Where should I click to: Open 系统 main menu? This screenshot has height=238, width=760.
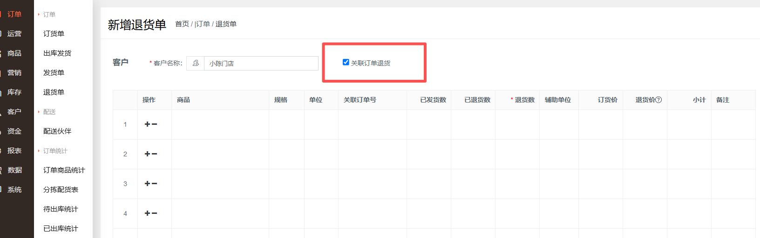tap(14, 190)
